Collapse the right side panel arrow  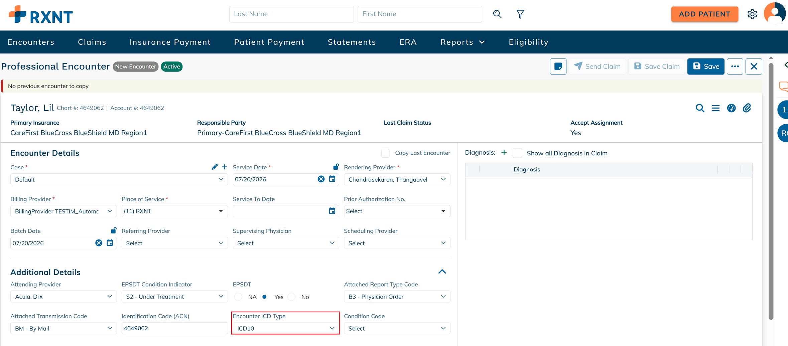(x=786, y=65)
